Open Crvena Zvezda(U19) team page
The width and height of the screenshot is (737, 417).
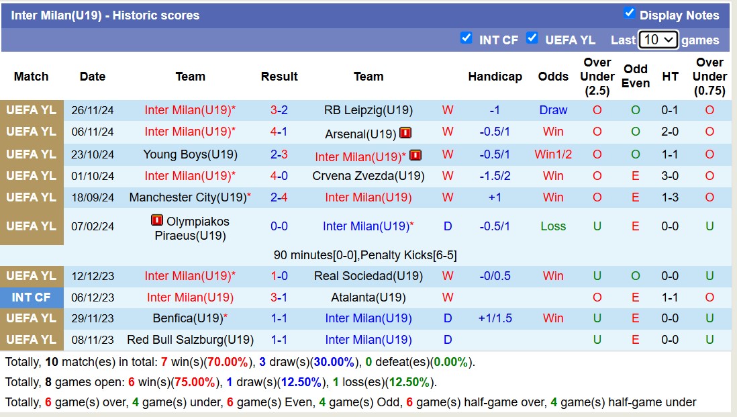coord(368,176)
